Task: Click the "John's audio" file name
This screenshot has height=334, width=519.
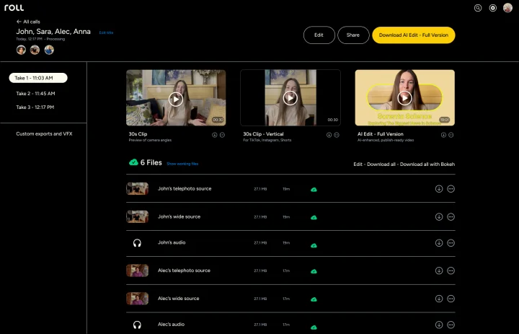Action: [x=172, y=242]
